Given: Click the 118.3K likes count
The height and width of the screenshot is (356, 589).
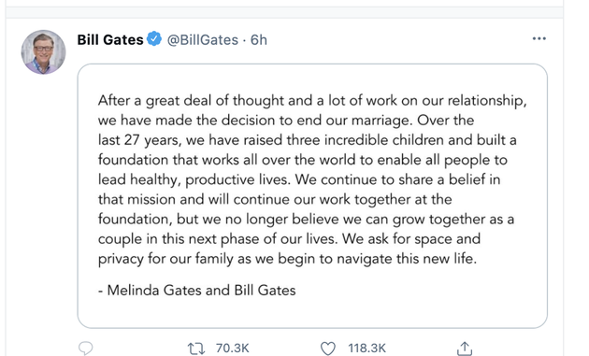Looking at the screenshot, I should pos(367,349).
